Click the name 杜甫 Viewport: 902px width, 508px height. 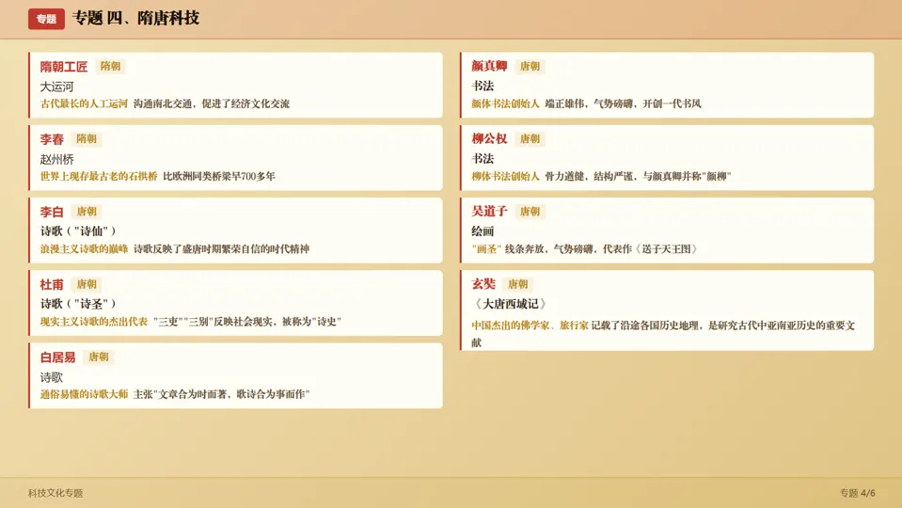pos(52,284)
